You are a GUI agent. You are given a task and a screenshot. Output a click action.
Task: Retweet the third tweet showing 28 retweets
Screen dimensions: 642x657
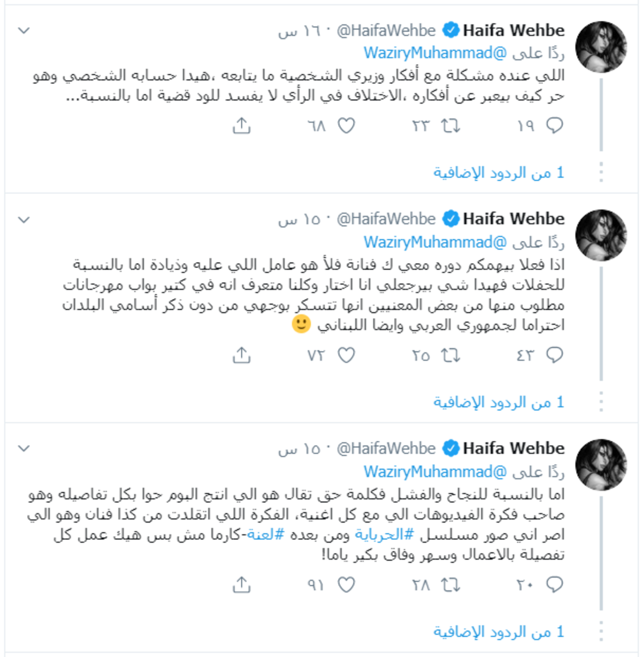tap(450, 585)
